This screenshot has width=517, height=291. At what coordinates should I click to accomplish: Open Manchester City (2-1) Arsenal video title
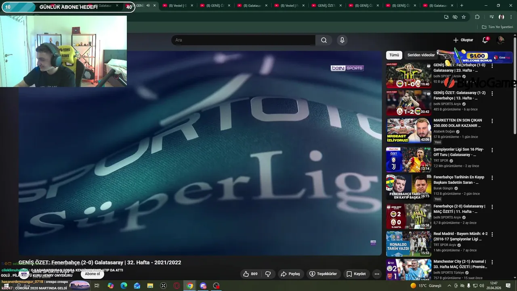[460, 264]
